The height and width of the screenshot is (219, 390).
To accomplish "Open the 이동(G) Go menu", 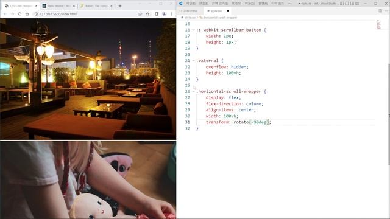I will pos(249,4).
